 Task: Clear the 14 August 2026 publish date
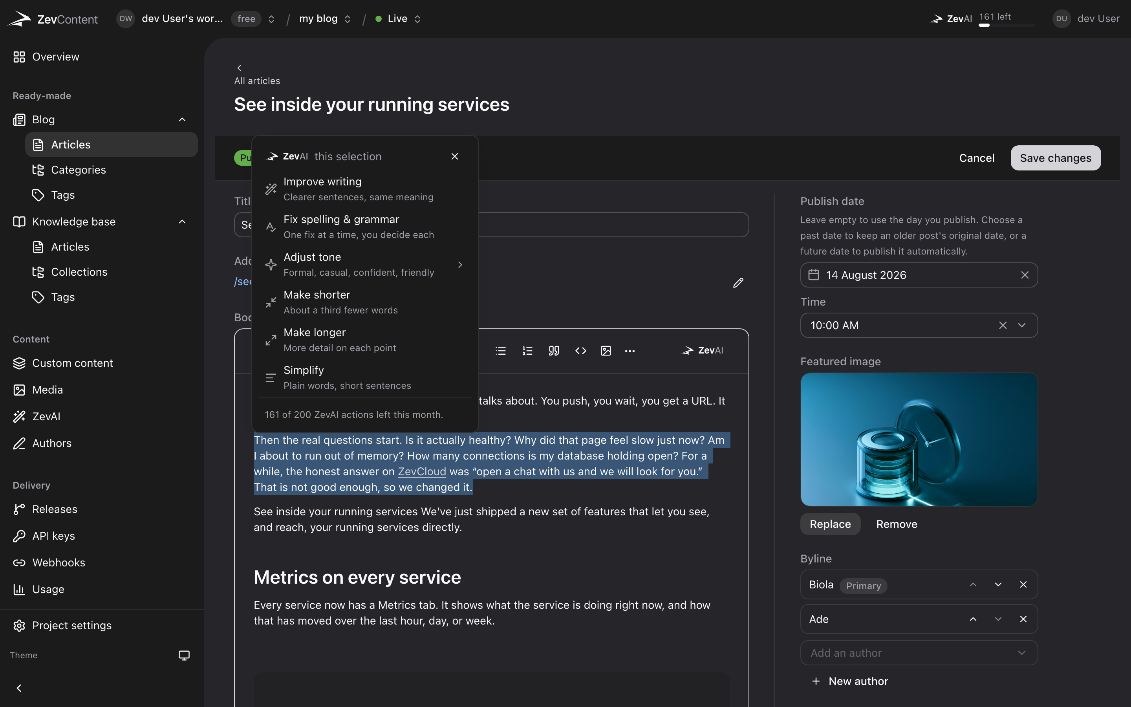tap(1025, 275)
